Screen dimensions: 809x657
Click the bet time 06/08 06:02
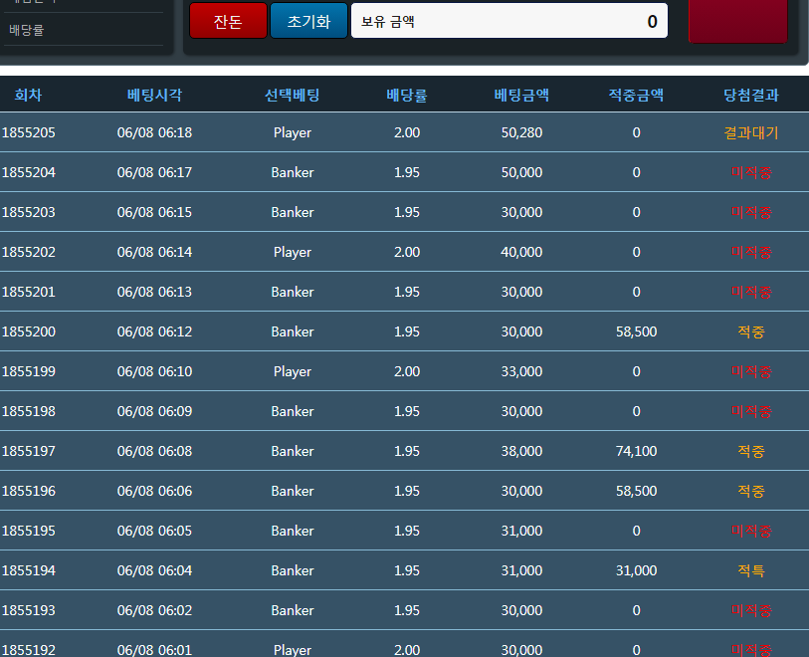tap(154, 609)
